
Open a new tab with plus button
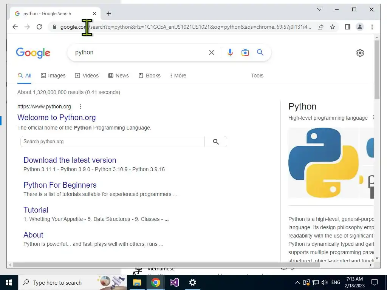(109, 14)
